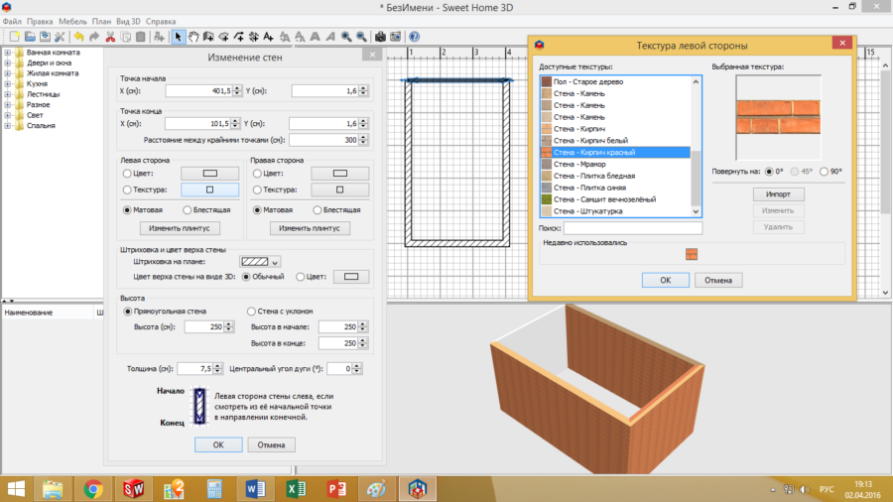Click the Zoom out magnifier icon

361,37
